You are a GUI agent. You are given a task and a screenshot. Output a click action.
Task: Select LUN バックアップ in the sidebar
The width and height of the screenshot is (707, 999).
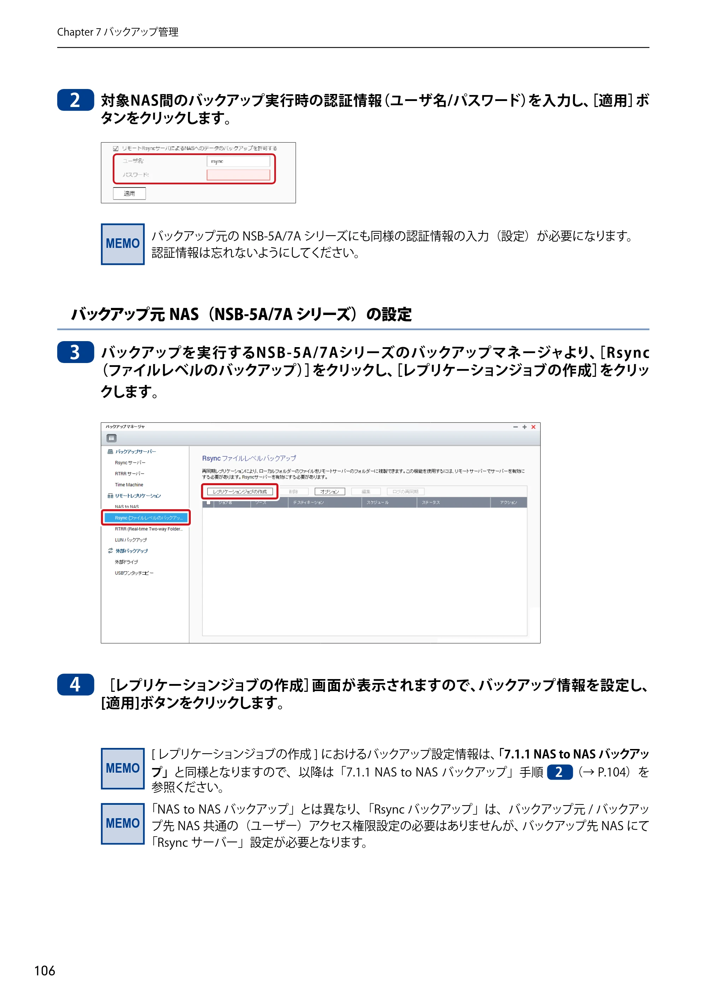131,540
